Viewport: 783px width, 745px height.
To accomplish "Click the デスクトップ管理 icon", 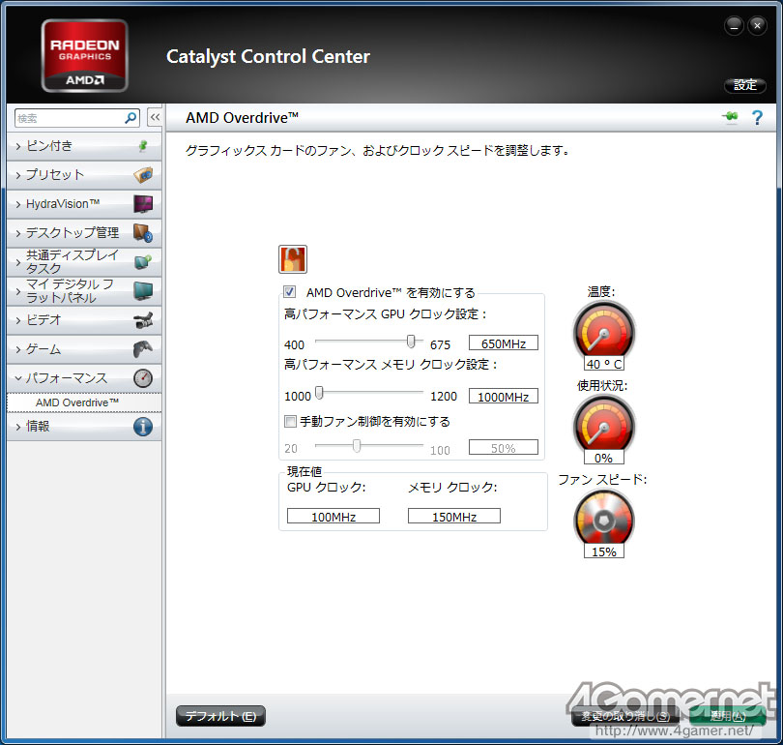I will tap(143, 233).
